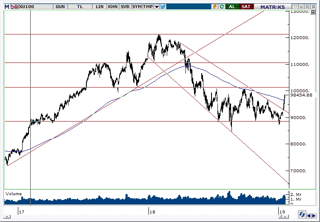
Task: Click the 1. Mr volume axis label
Action: (296, 199)
